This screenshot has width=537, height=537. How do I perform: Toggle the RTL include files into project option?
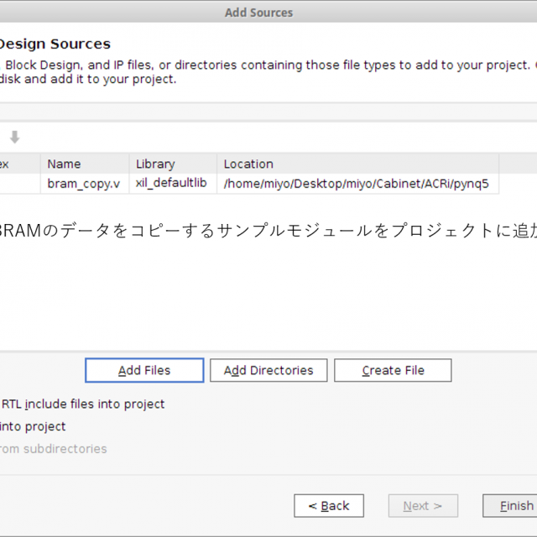pos(83,404)
